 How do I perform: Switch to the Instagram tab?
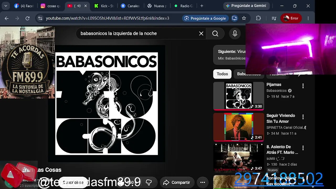pos(51,6)
